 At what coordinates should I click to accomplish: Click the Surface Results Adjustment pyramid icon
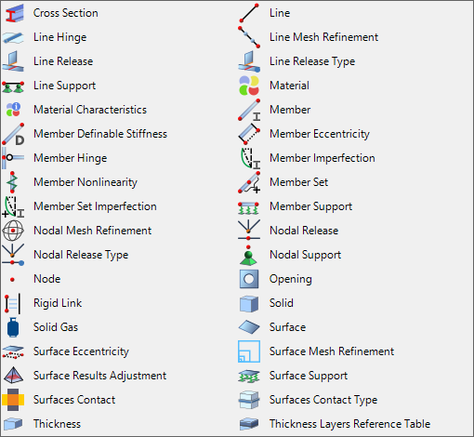pos(13,375)
